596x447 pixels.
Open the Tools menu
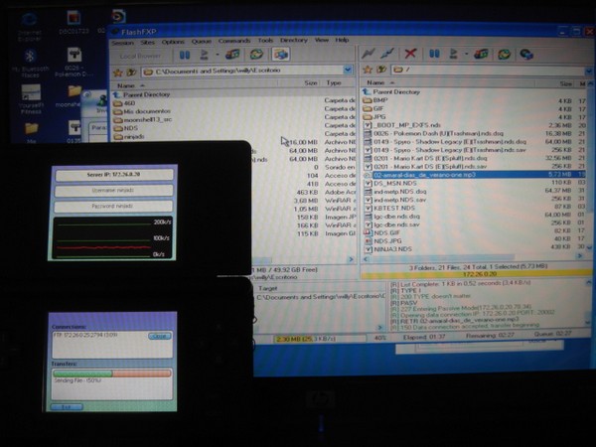click(265, 41)
